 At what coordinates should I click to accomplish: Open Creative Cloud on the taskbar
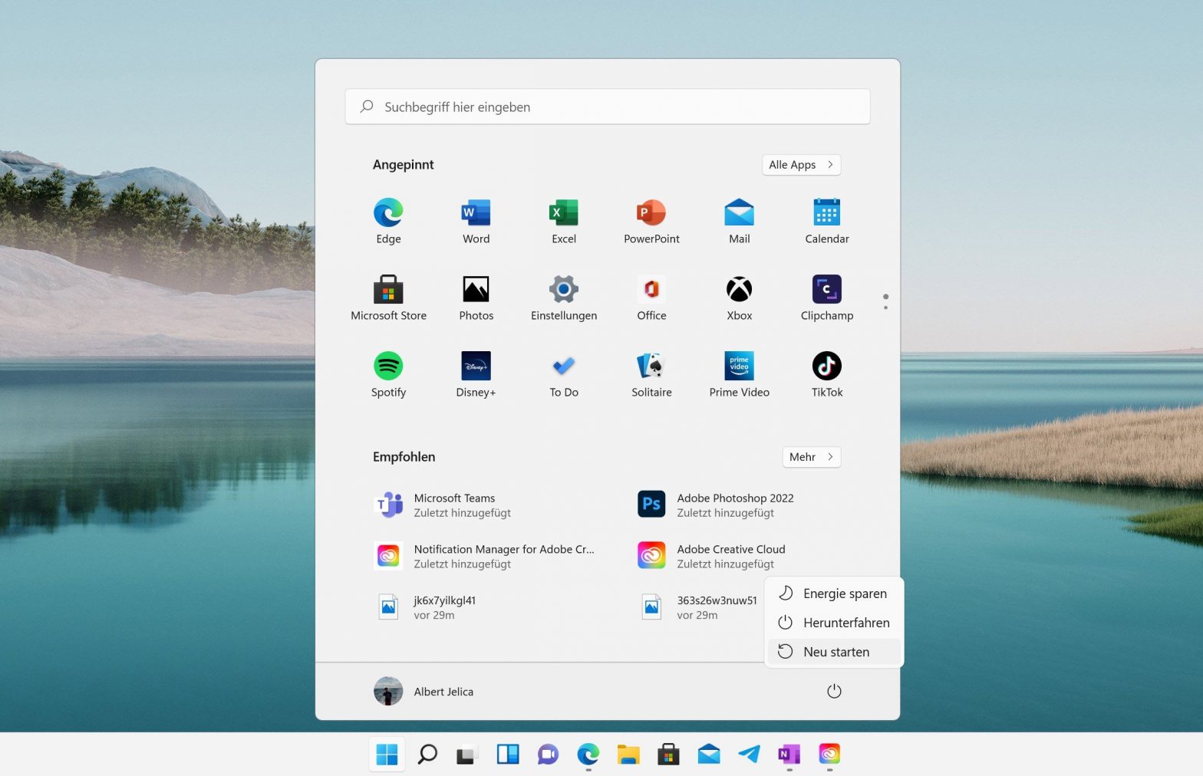click(x=829, y=755)
